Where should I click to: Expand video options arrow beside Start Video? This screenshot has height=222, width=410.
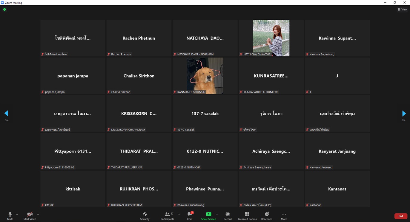(38, 214)
